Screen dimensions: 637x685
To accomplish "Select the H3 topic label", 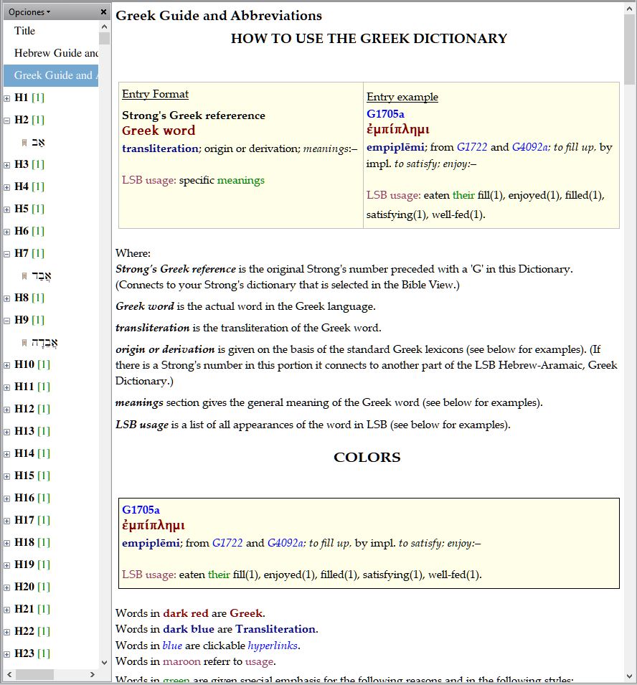I will (x=22, y=164).
